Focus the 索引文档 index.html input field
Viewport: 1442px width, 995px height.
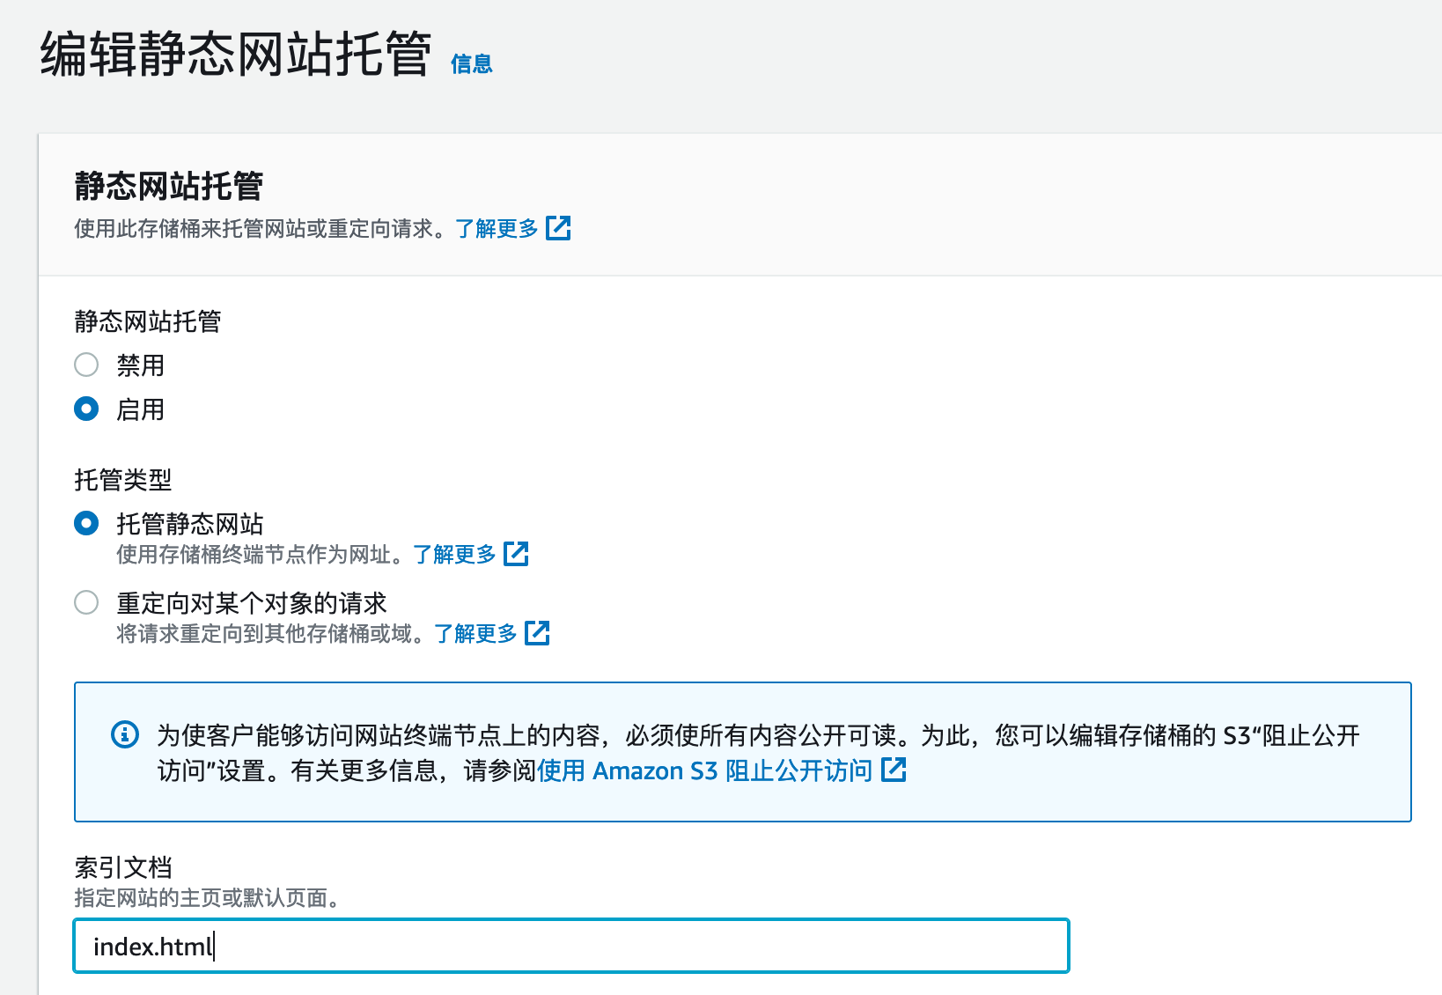point(571,946)
